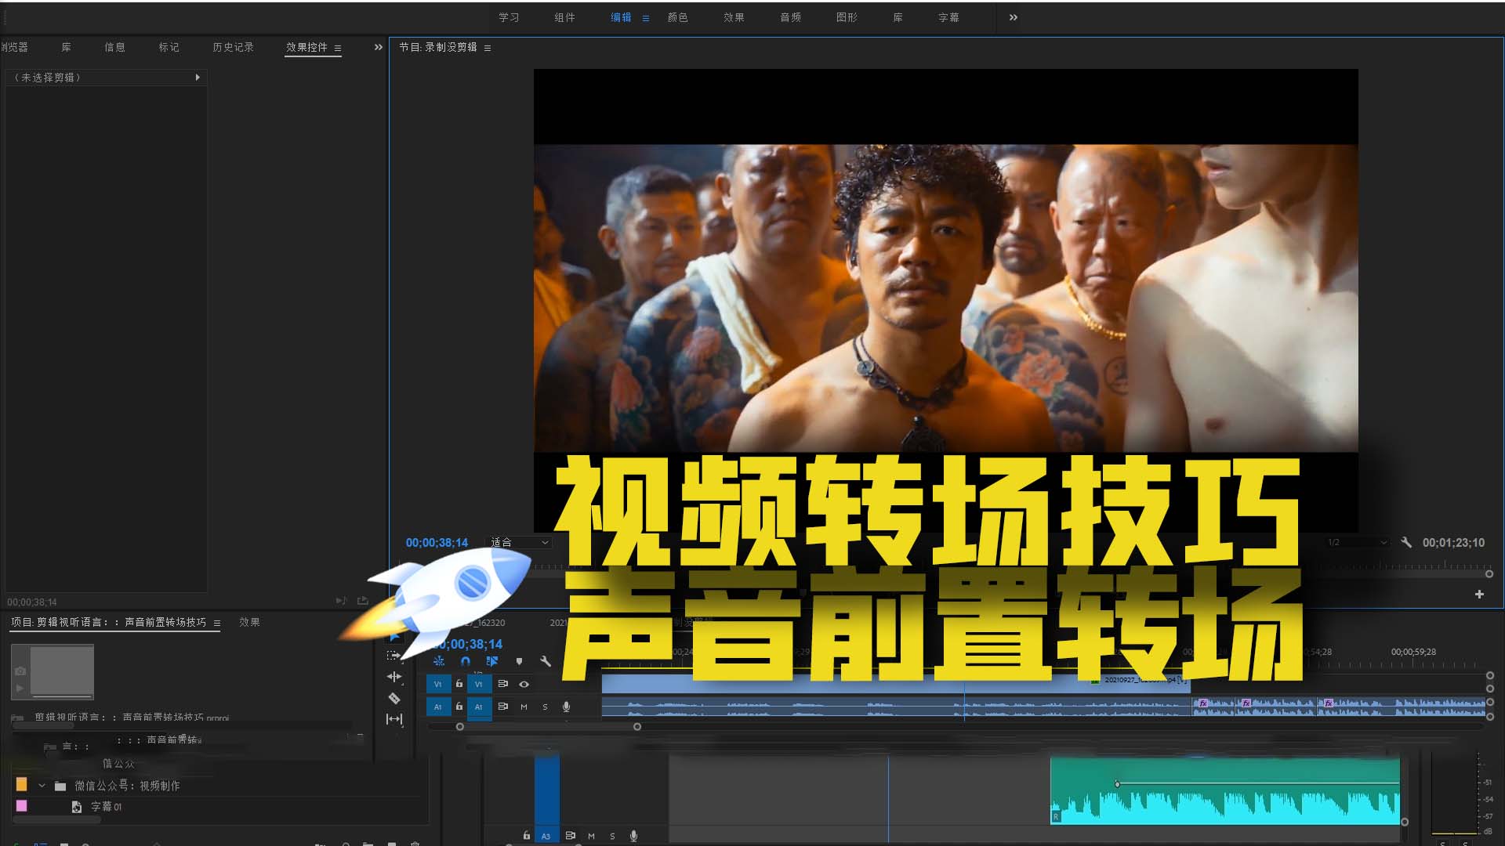The height and width of the screenshot is (846, 1505).
Task: Toggle linked selection in timeline
Action: click(x=492, y=661)
